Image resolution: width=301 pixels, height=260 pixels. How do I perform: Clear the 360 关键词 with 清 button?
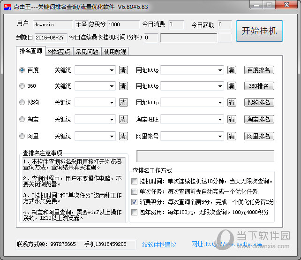coord(123,86)
